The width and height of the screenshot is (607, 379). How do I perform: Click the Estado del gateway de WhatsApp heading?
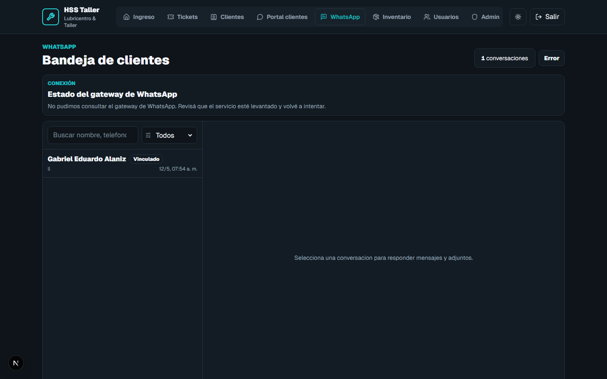tap(112, 94)
